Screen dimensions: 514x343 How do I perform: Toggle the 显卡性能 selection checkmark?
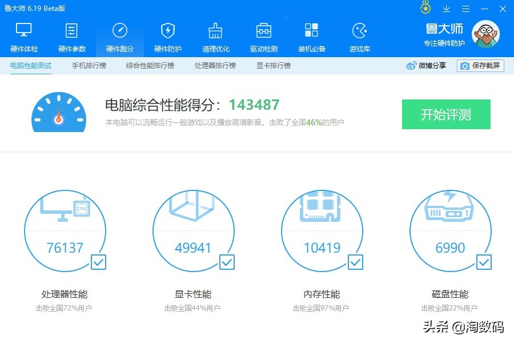[227, 262]
